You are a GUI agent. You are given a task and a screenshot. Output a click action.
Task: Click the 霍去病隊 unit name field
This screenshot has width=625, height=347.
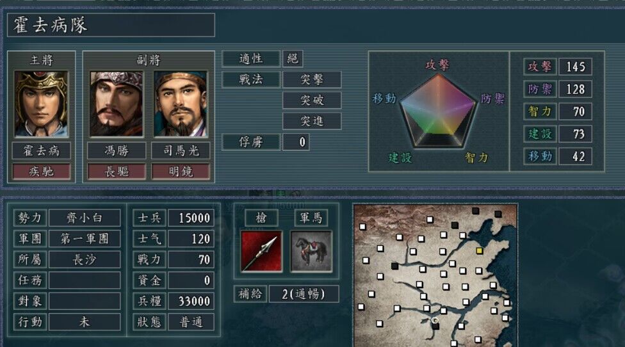tap(111, 25)
